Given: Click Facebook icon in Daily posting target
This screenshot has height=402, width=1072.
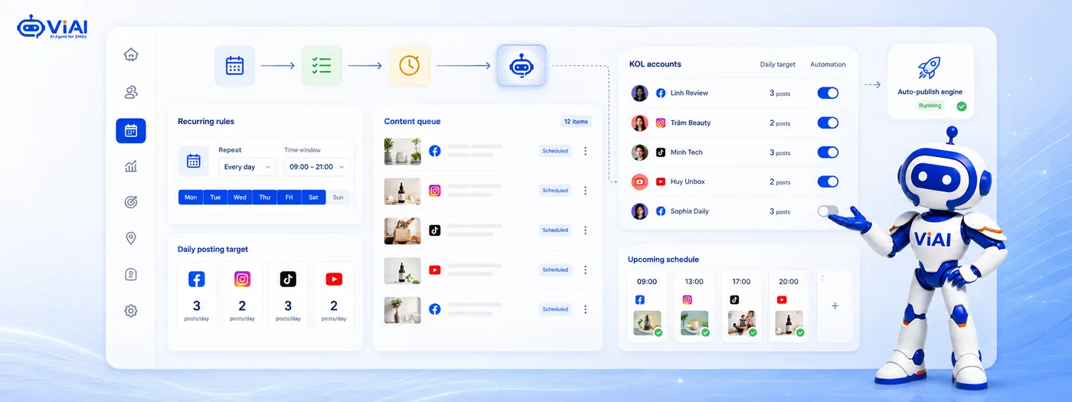Looking at the screenshot, I should (x=197, y=279).
